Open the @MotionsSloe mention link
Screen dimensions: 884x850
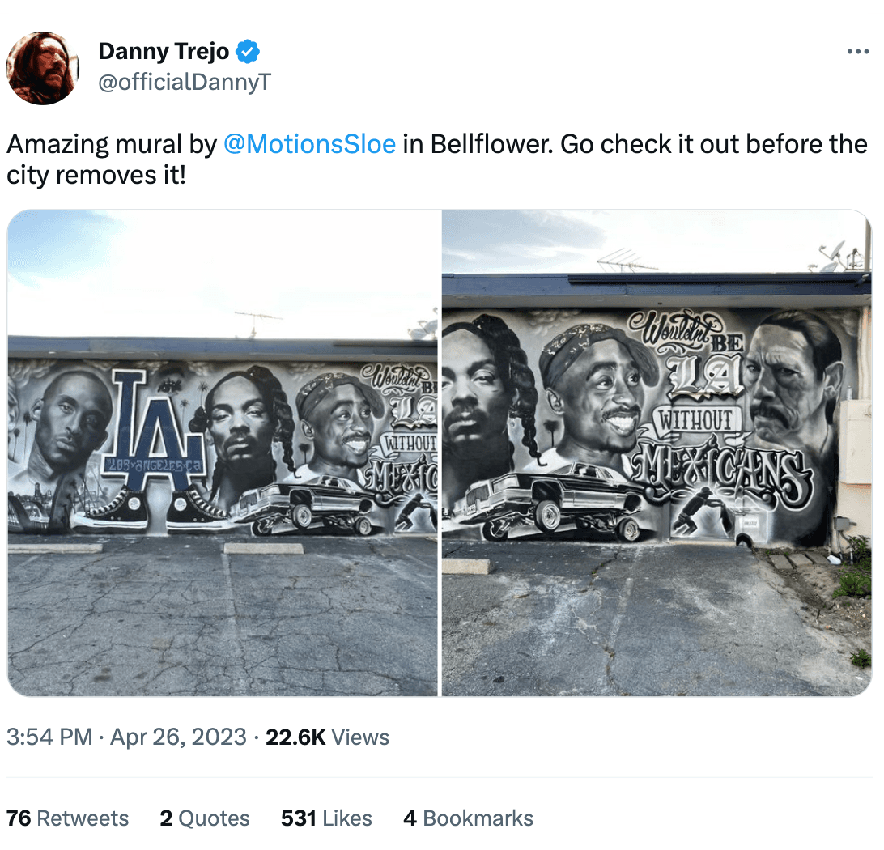click(x=309, y=144)
